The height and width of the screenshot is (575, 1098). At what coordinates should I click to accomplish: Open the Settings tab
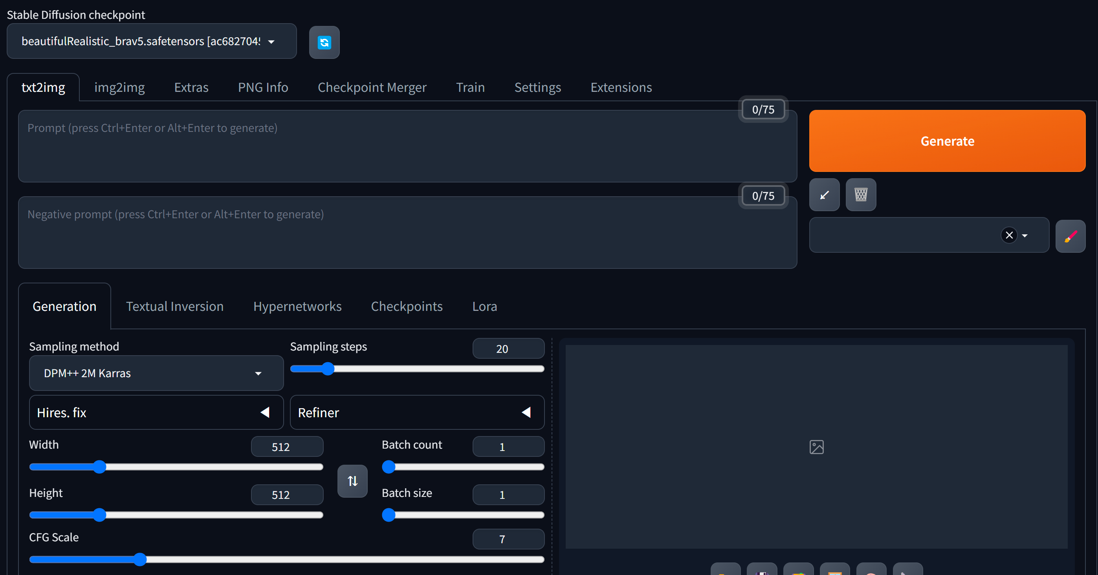click(x=537, y=87)
